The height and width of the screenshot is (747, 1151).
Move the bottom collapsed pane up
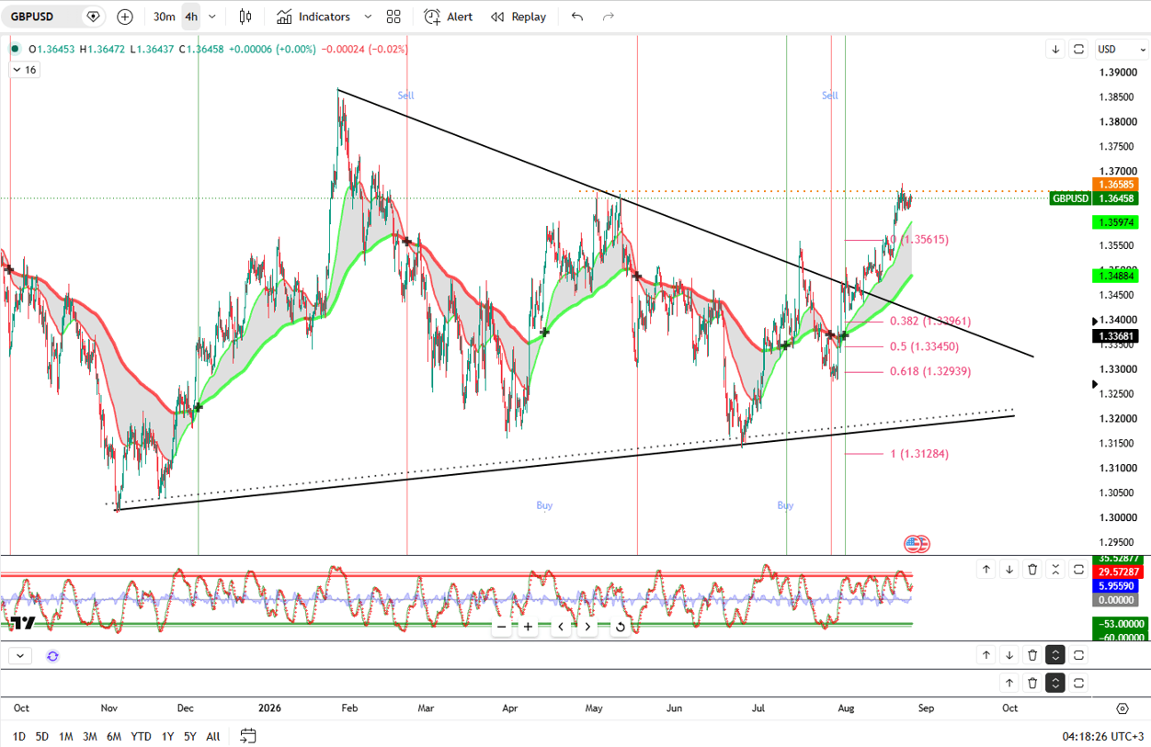1009,683
